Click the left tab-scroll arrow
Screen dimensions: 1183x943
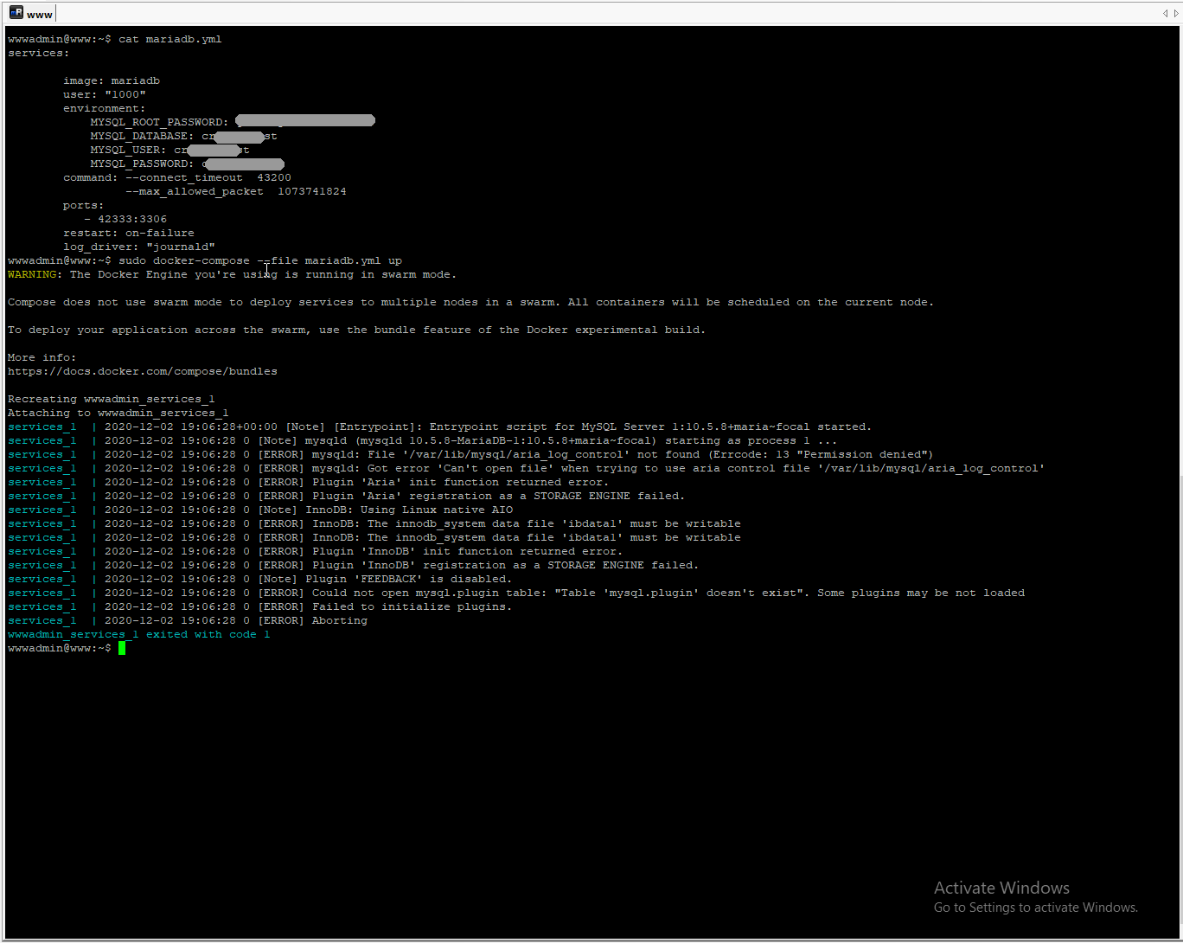(1165, 14)
